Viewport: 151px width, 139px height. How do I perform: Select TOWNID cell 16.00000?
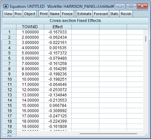coord(30,111)
